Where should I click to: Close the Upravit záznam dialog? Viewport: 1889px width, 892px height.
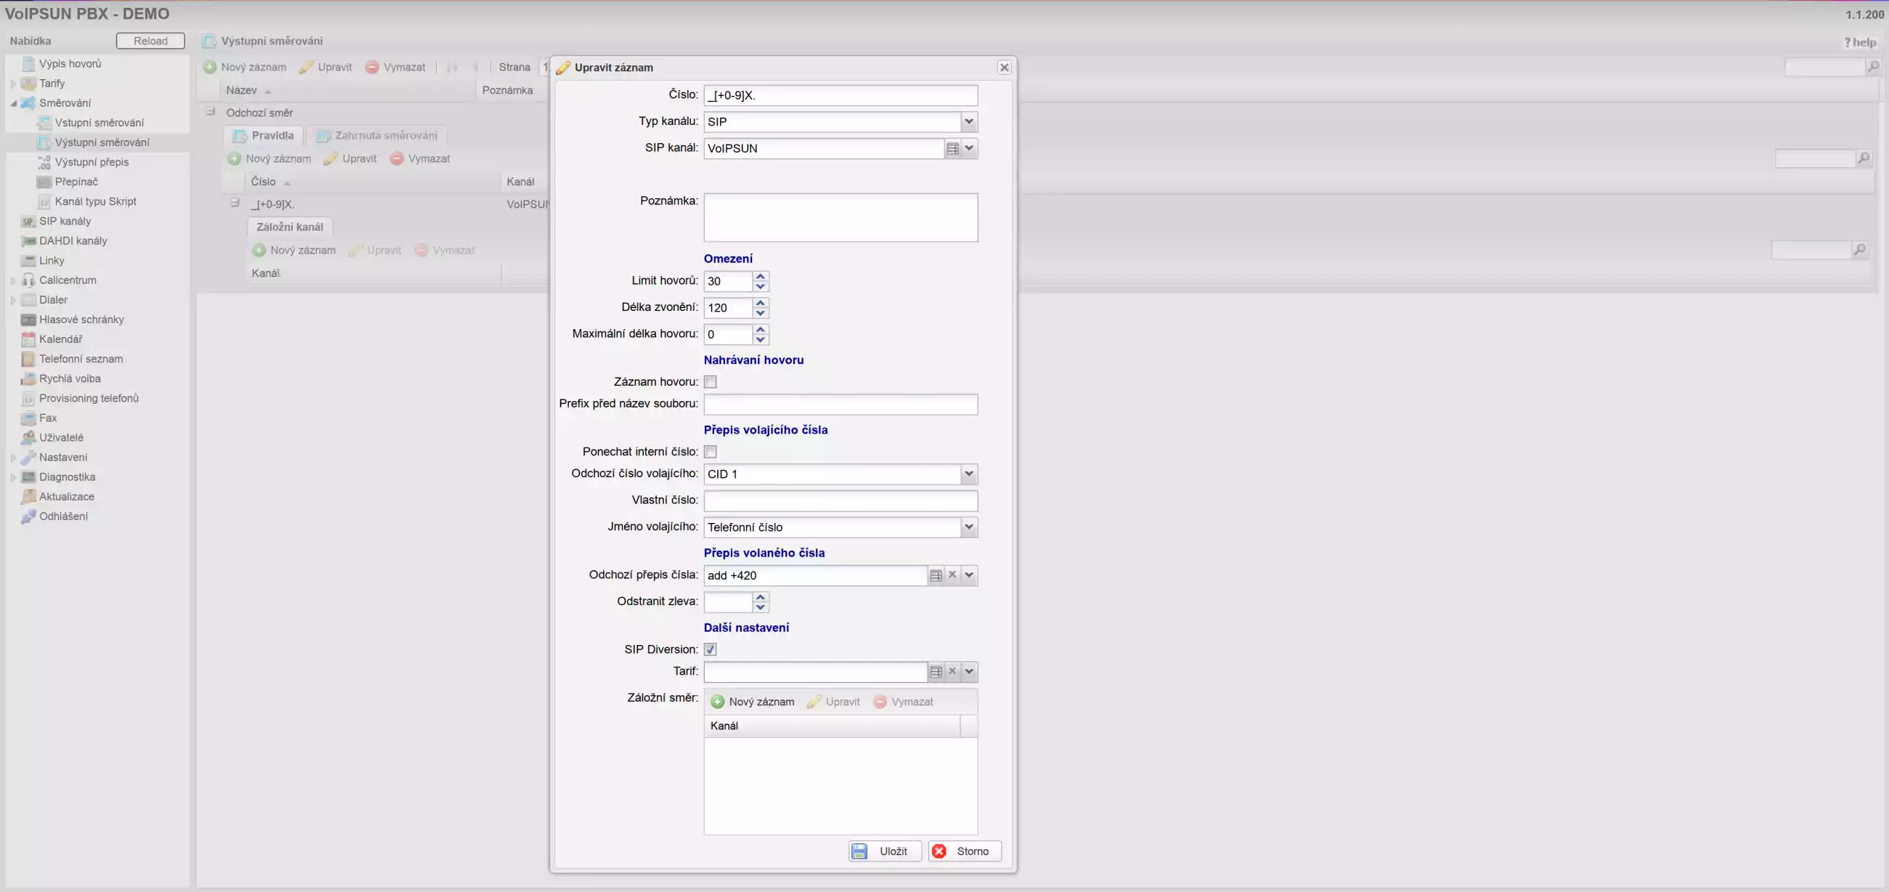(1004, 68)
